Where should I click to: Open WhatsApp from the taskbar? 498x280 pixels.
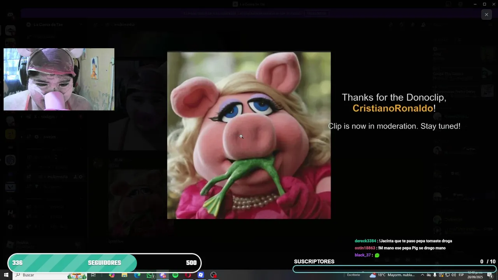(x=150, y=275)
